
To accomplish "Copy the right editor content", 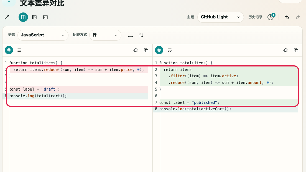I will 296,50.
